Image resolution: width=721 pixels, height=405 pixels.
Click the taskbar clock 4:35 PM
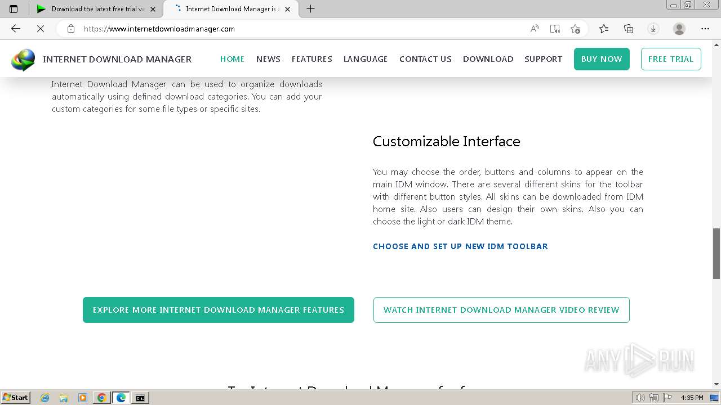click(692, 398)
